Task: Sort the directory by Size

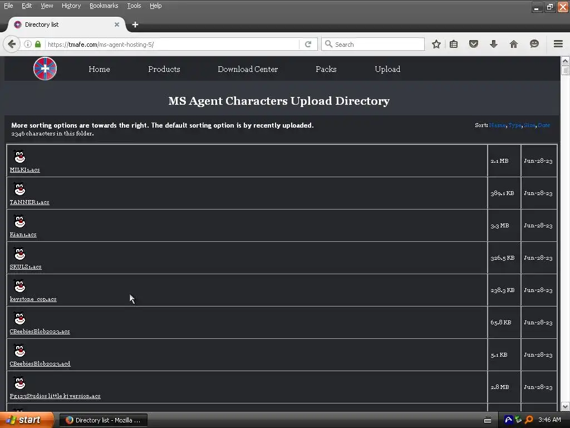Action: pyautogui.click(x=530, y=125)
